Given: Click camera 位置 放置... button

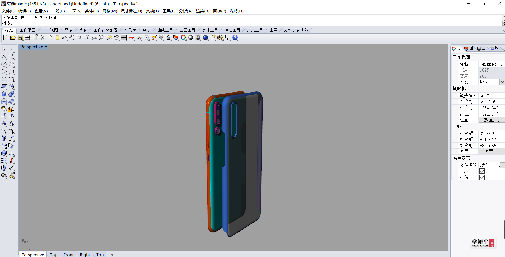Looking at the screenshot, I should pyautogui.click(x=492, y=120).
